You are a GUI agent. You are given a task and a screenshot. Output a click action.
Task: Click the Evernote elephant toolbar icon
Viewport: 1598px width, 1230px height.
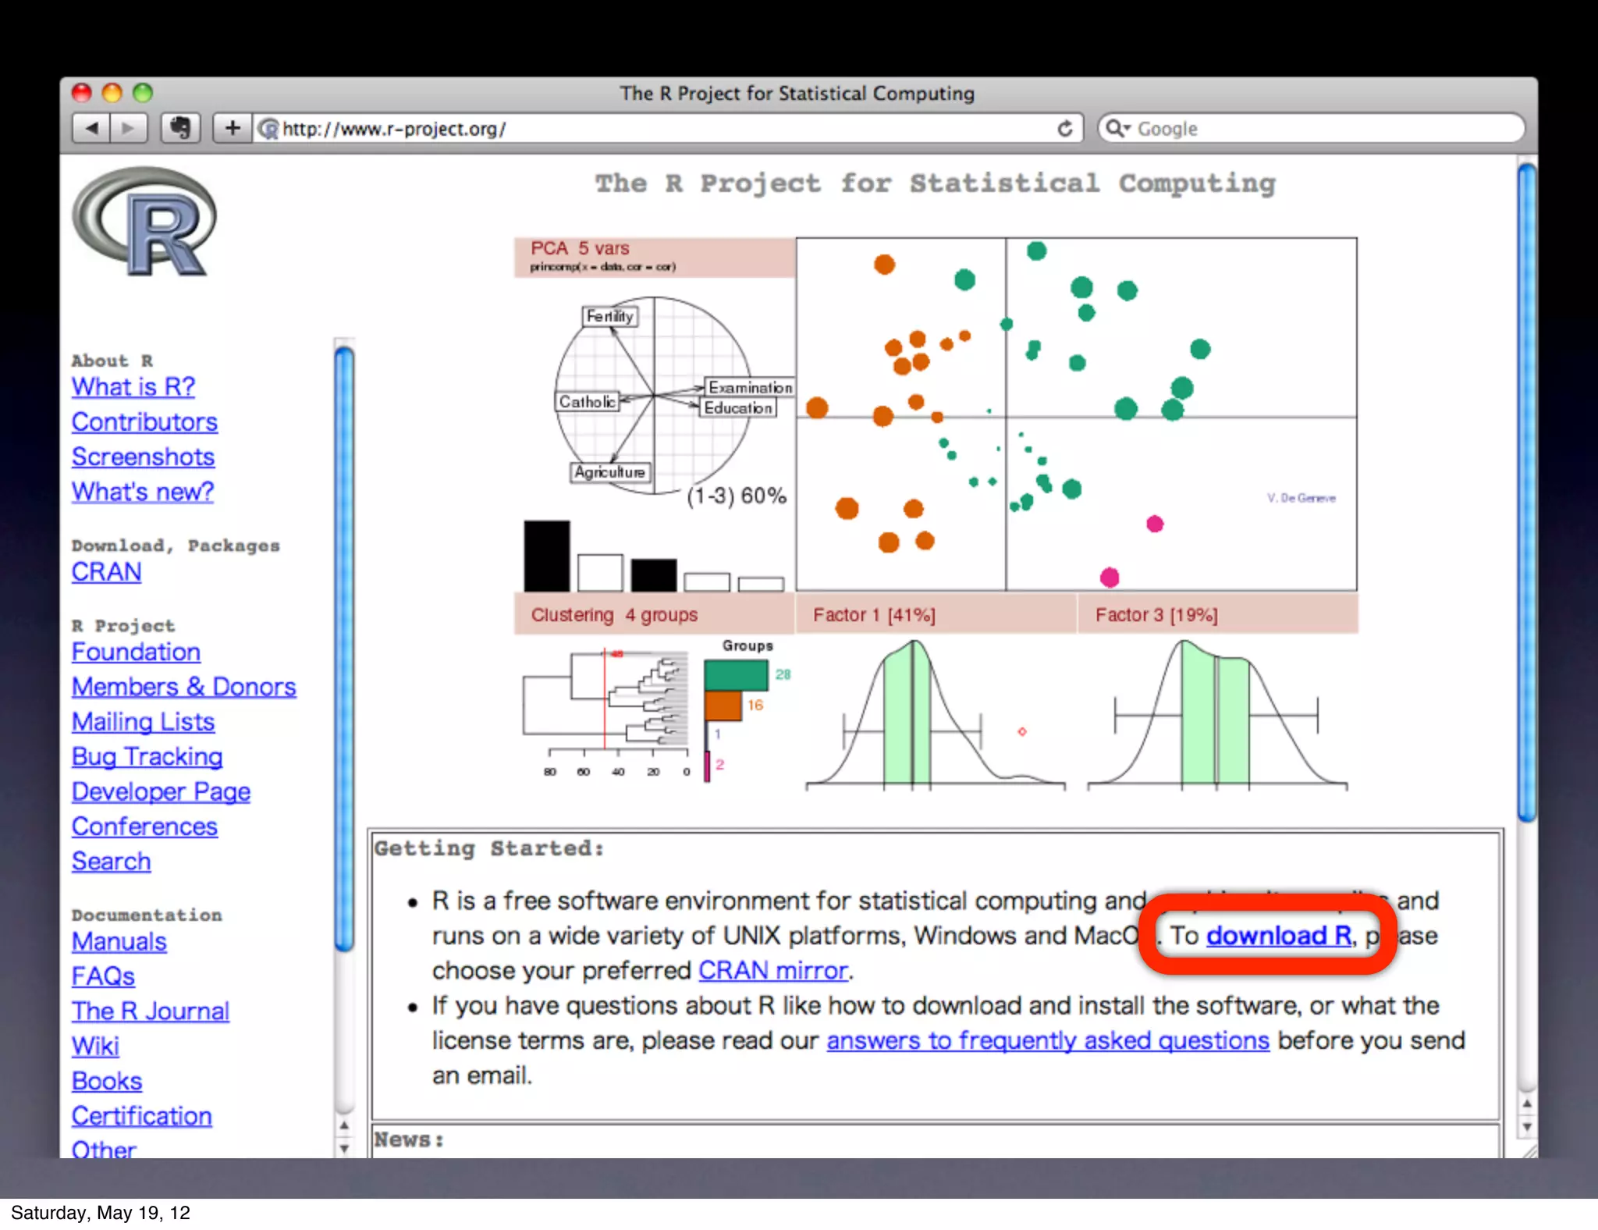click(180, 128)
